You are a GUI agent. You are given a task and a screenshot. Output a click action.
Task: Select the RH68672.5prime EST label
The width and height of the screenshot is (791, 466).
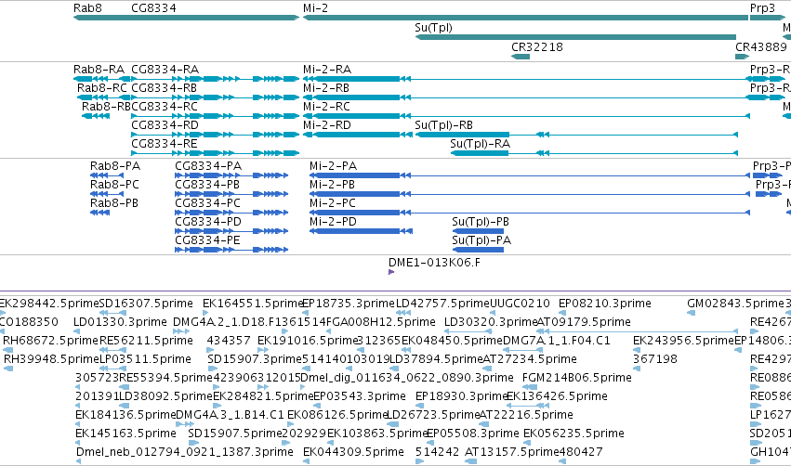pos(51,341)
